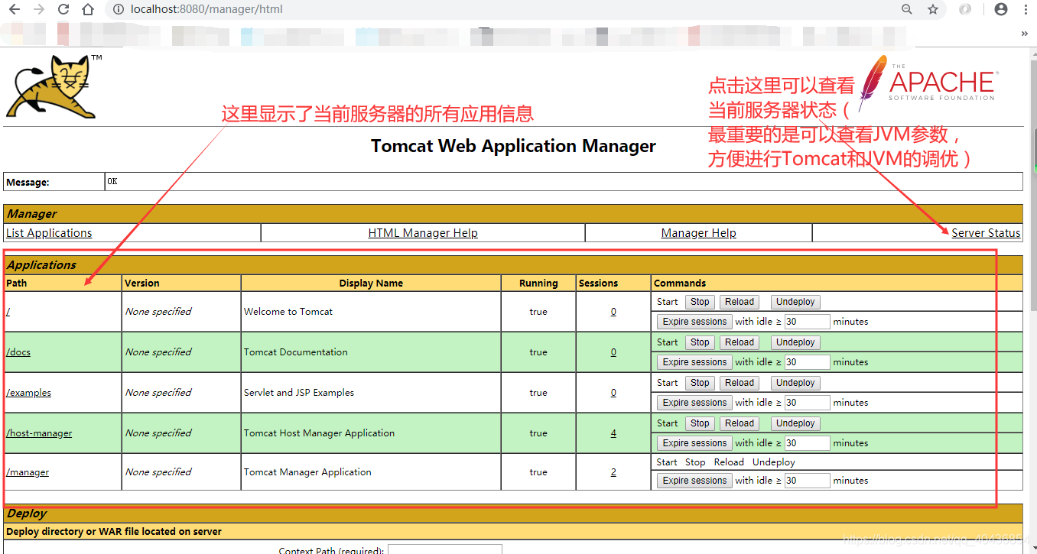Go back with the browser back arrow
This screenshot has width=1037, height=554.
pos(14,10)
